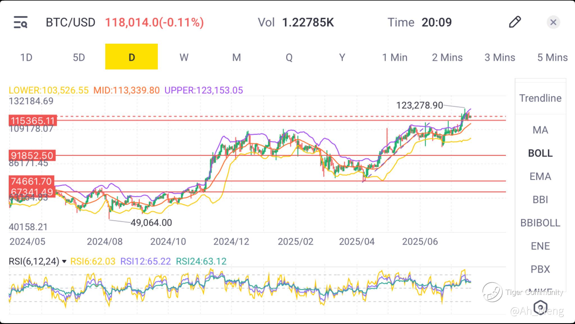Tap the hexagon icon at bottom right

540,307
